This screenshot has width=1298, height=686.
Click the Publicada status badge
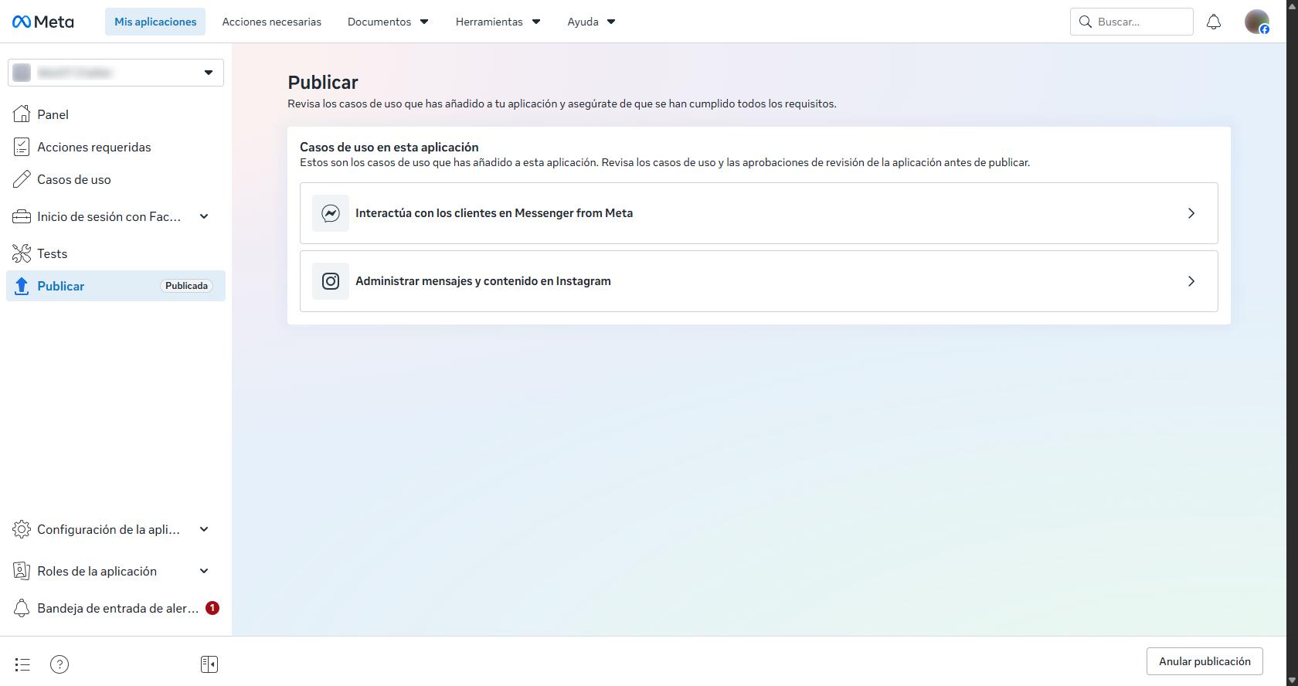pyautogui.click(x=186, y=286)
